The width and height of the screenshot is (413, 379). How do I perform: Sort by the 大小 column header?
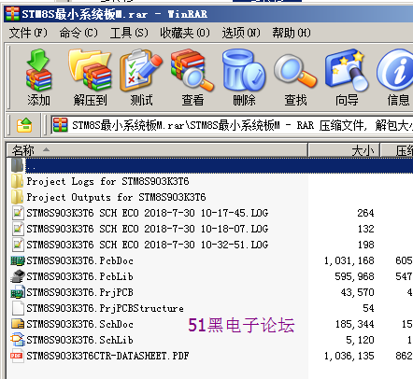coord(344,150)
